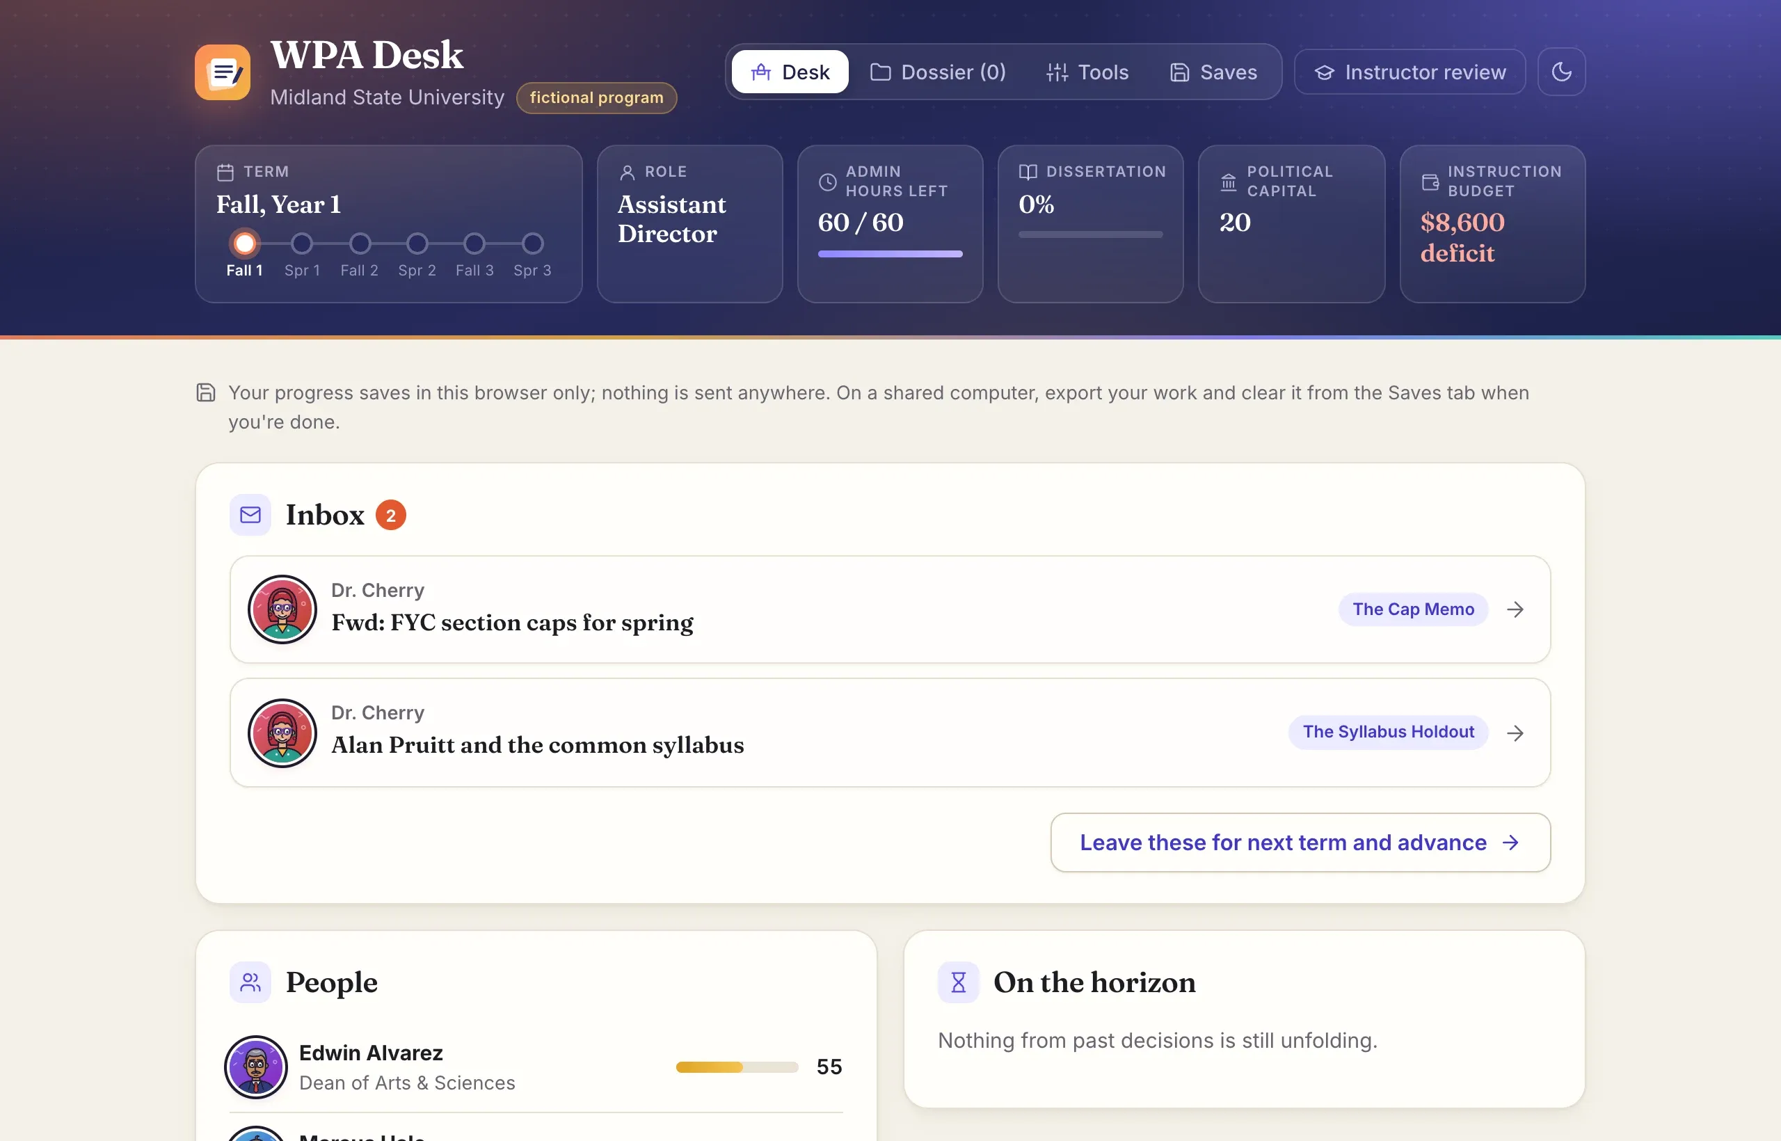1781x1141 pixels.
Task: Click the People panel icon
Action: click(250, 982)
